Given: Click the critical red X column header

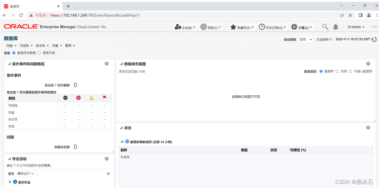Looking at the screenshot, I should [78, 98].
